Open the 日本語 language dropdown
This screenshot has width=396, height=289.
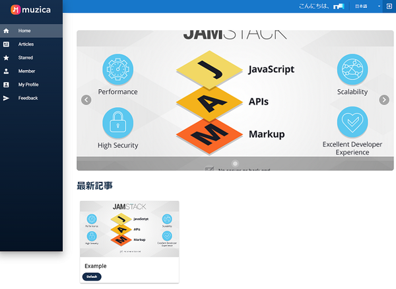pyautogui.click(x=367, y=6)
